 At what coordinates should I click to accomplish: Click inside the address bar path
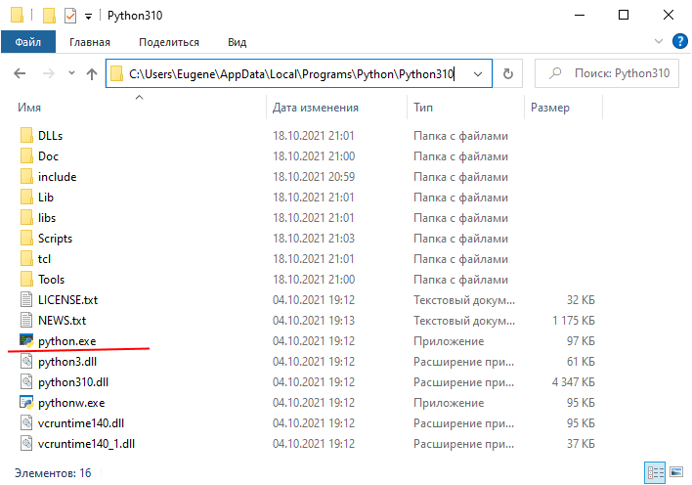click(x=291, y=73)
